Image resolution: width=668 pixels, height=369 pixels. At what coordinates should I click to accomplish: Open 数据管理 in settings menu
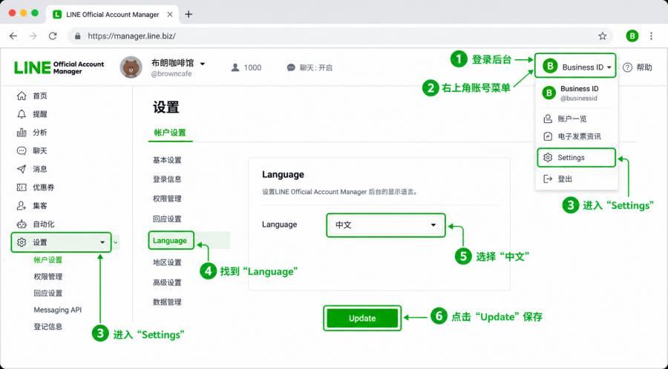(167, 302)
